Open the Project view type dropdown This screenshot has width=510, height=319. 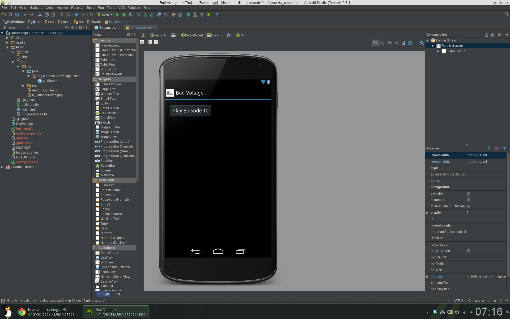[x=16, y=28]
